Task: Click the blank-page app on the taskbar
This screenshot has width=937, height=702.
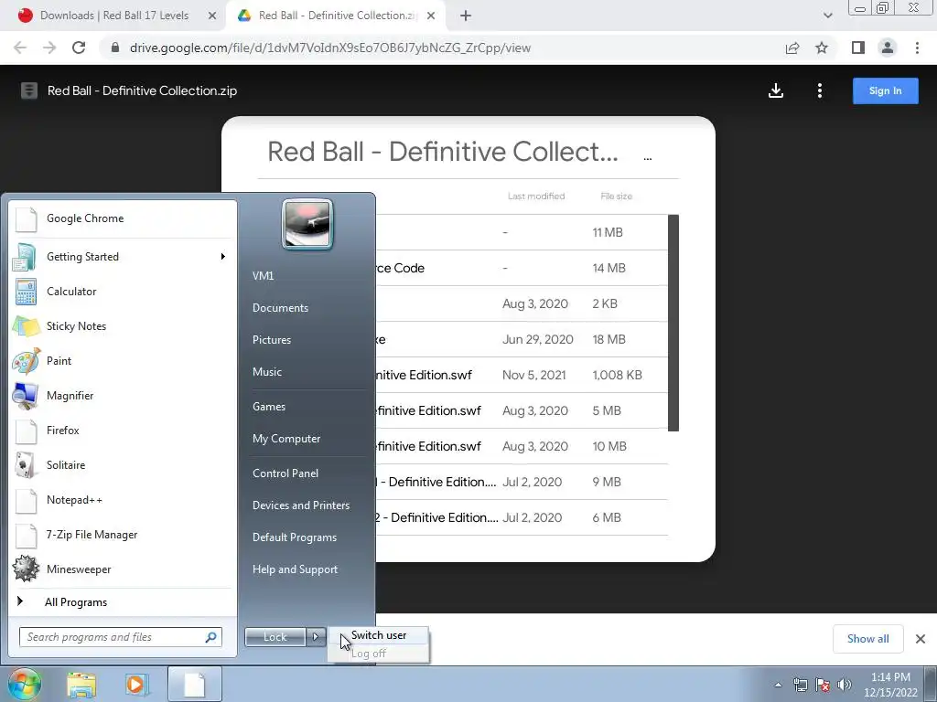Action: click(x=195, y=685)
